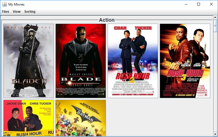The width and height of the screenshot is (218, 137).
Task: Minimize the My Movies window
Action: tap(186, 4)
